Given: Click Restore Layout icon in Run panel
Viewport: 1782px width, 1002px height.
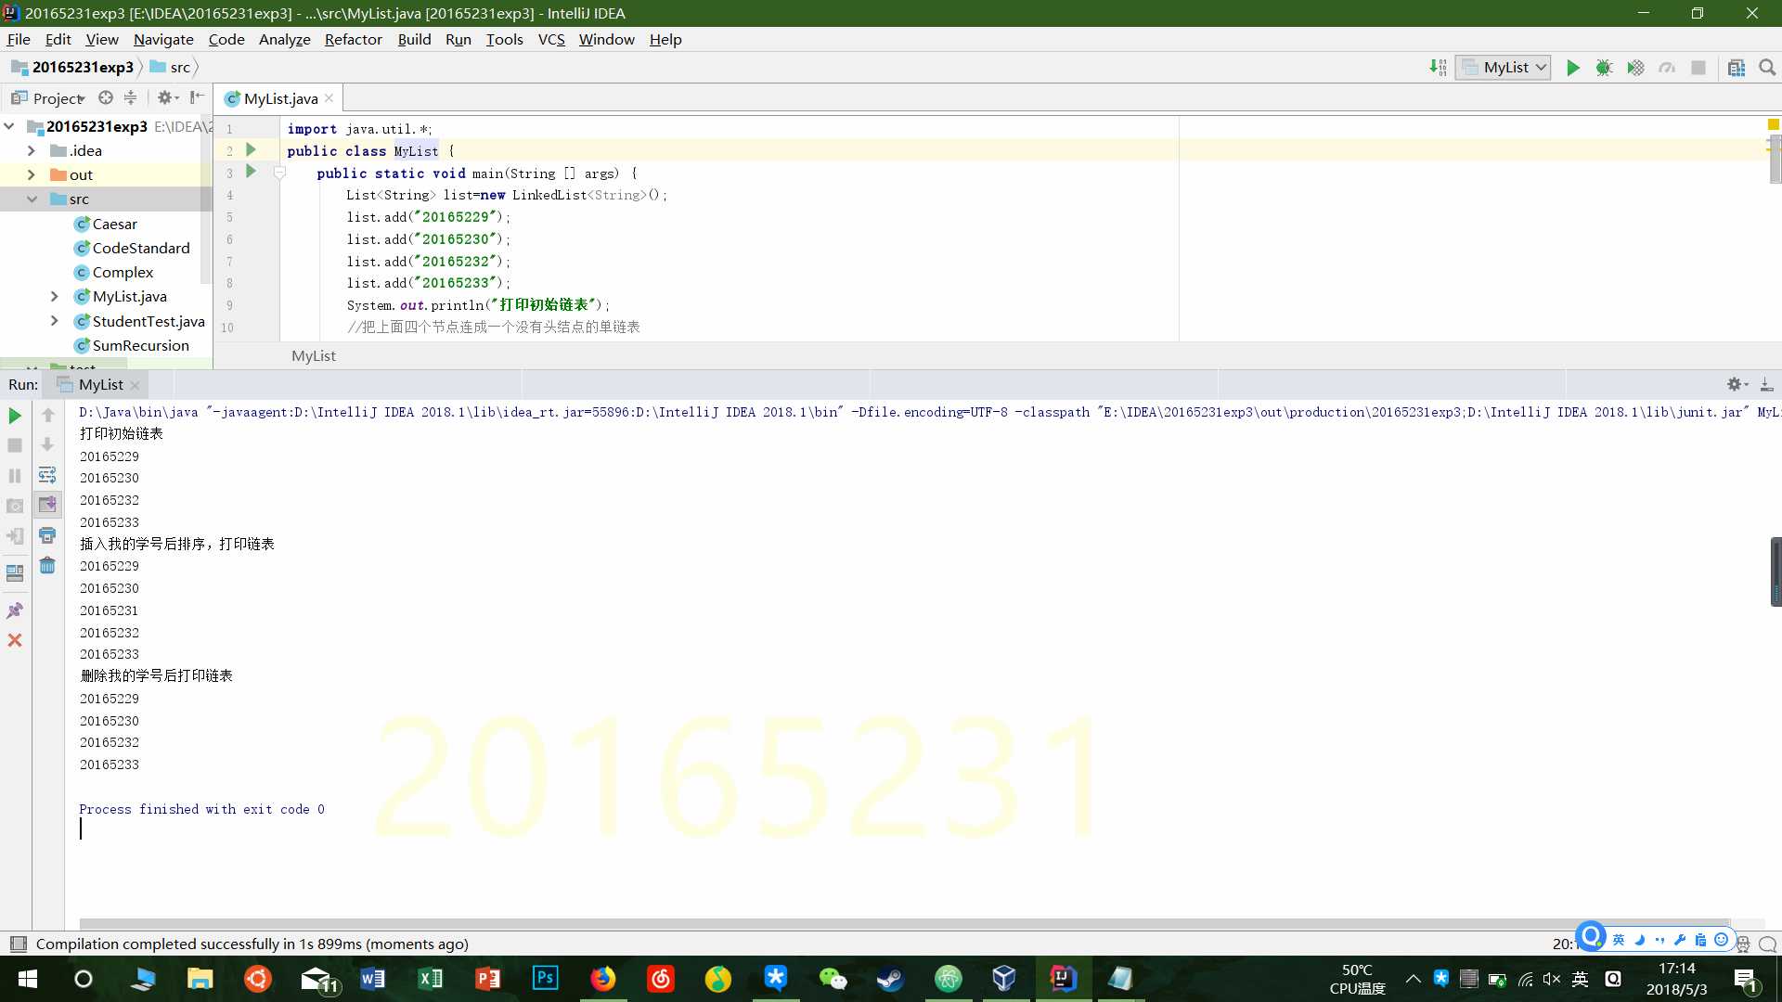Looking at the screenshot, I should coord(15,573).
